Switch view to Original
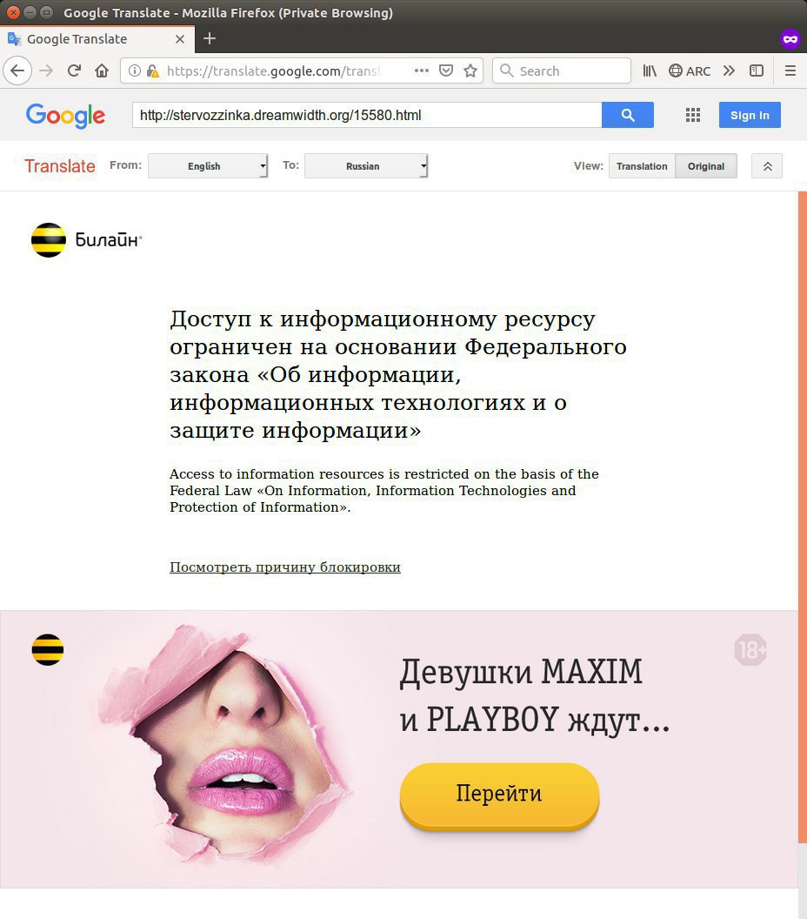The height and width of the screenshot is (919, 807). click(706, 166)
